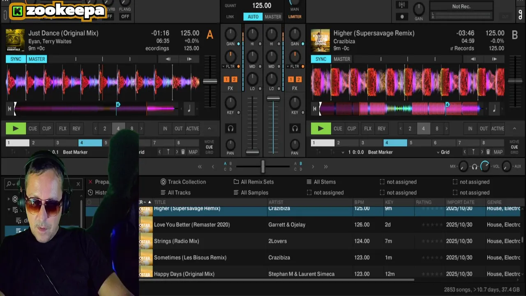Open Track Collection favorite
Viewport: 526px width, 296px height.
pos(183,182)
